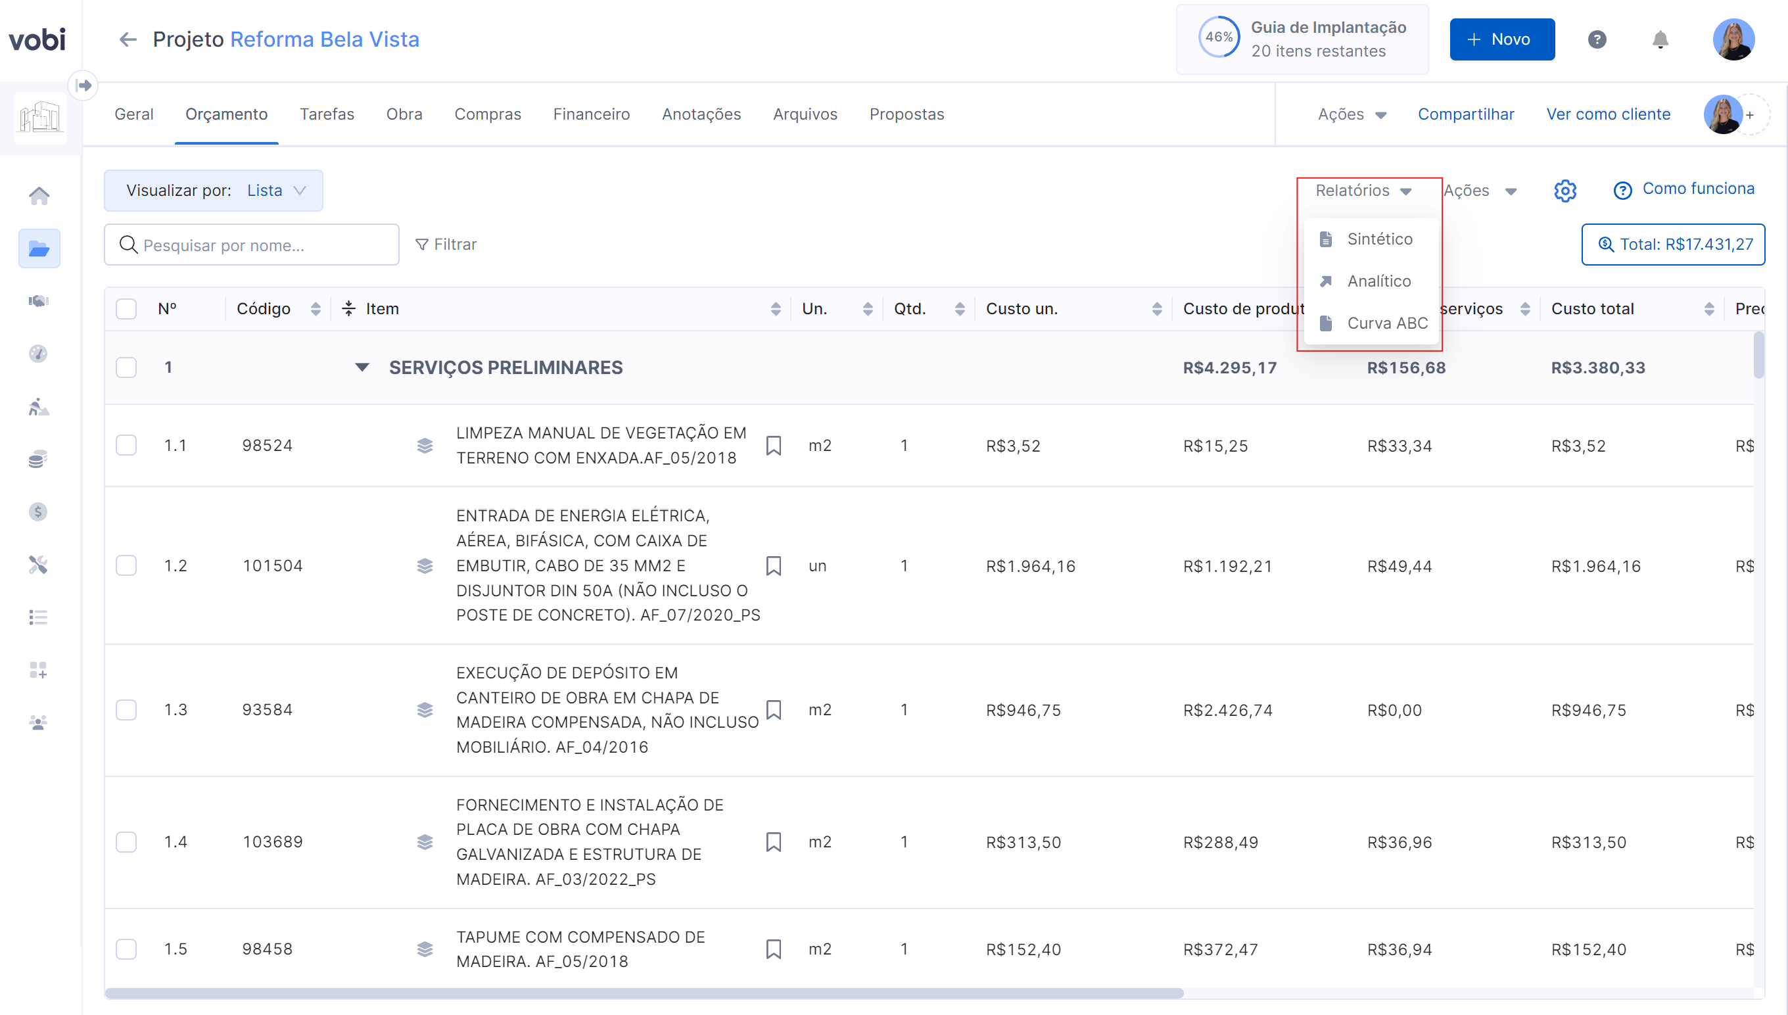This screenshot has width=1788, height=1015.
Task: Click bookmark icon on item 1.2
Action: pos(773,565)
